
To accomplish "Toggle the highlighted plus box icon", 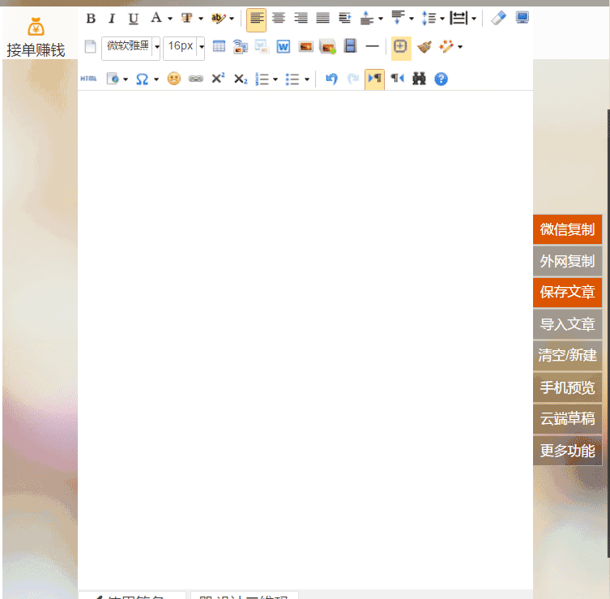I will coord(401,48).
